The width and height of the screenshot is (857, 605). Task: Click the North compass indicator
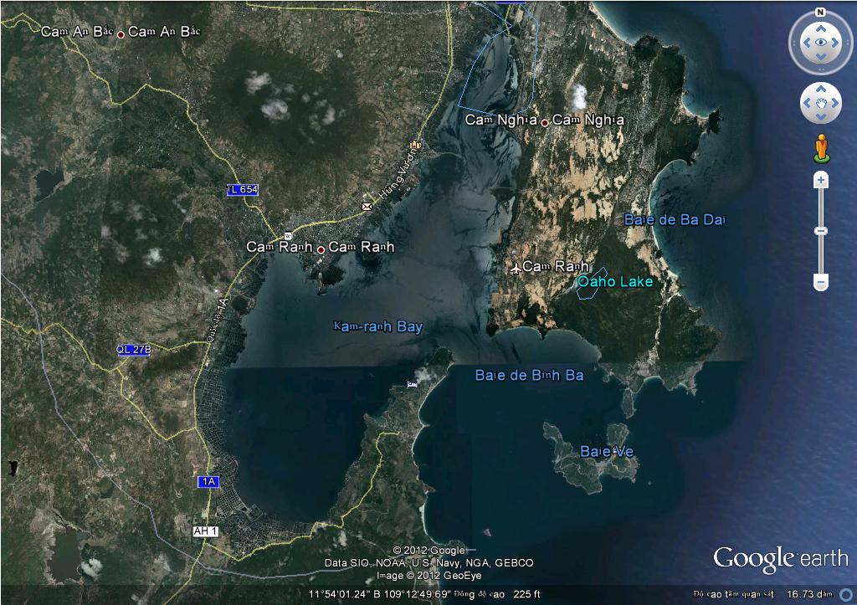point(820,13)
